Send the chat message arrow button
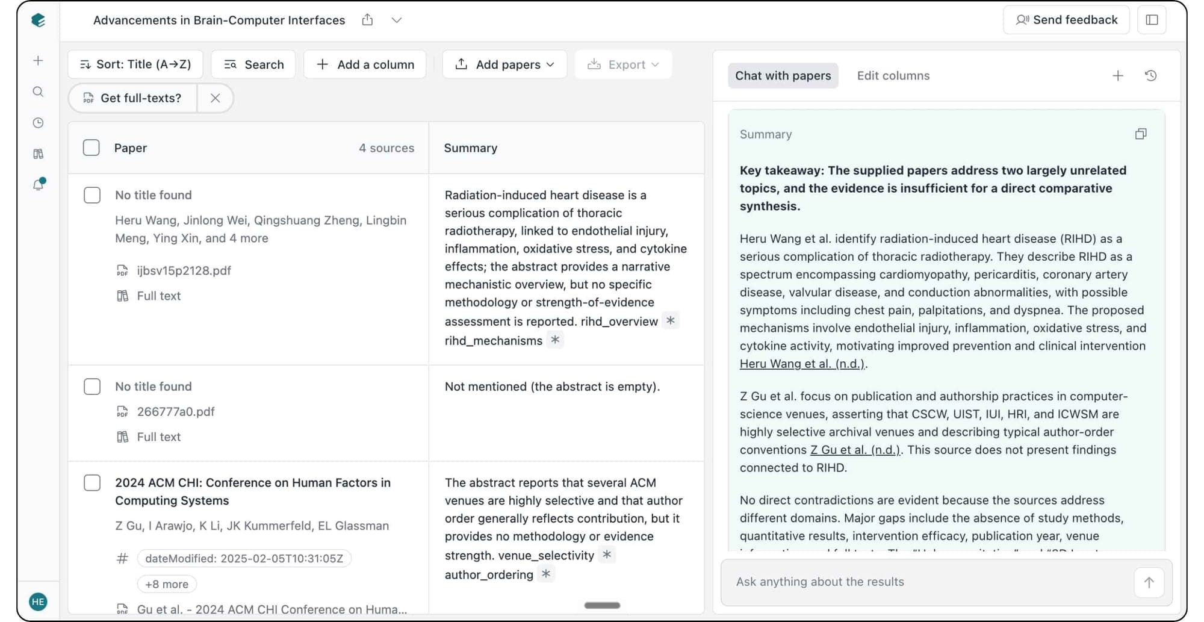 (x=1149, y=582)
